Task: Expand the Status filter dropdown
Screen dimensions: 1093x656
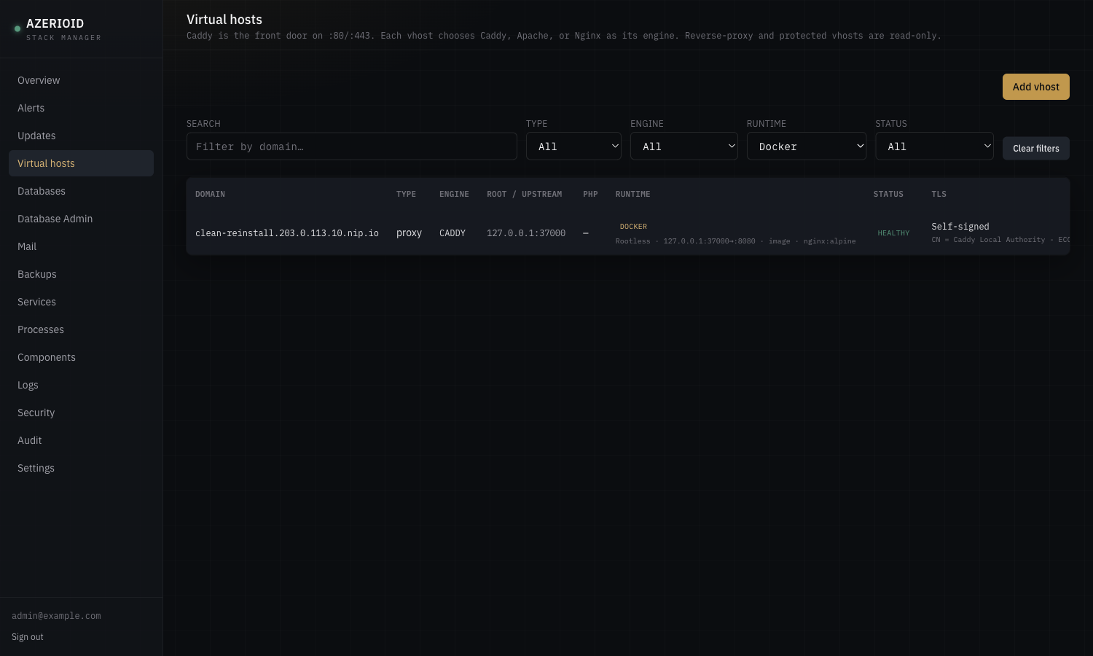Action: [x=934, y=147]
